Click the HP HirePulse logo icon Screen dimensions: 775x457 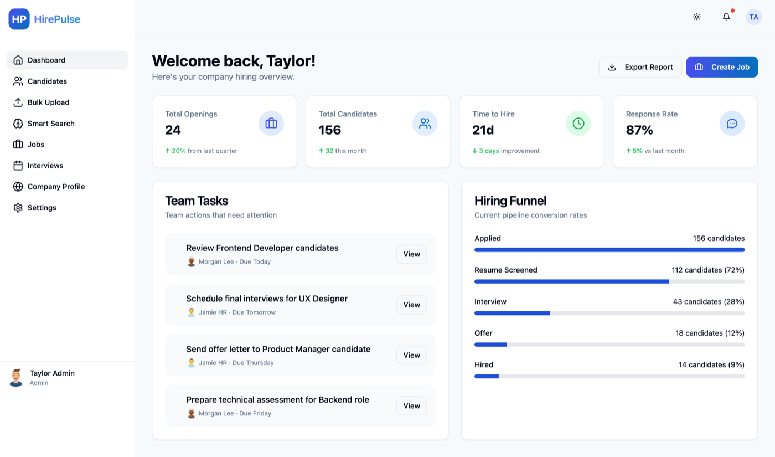click(x=19, y=19)
